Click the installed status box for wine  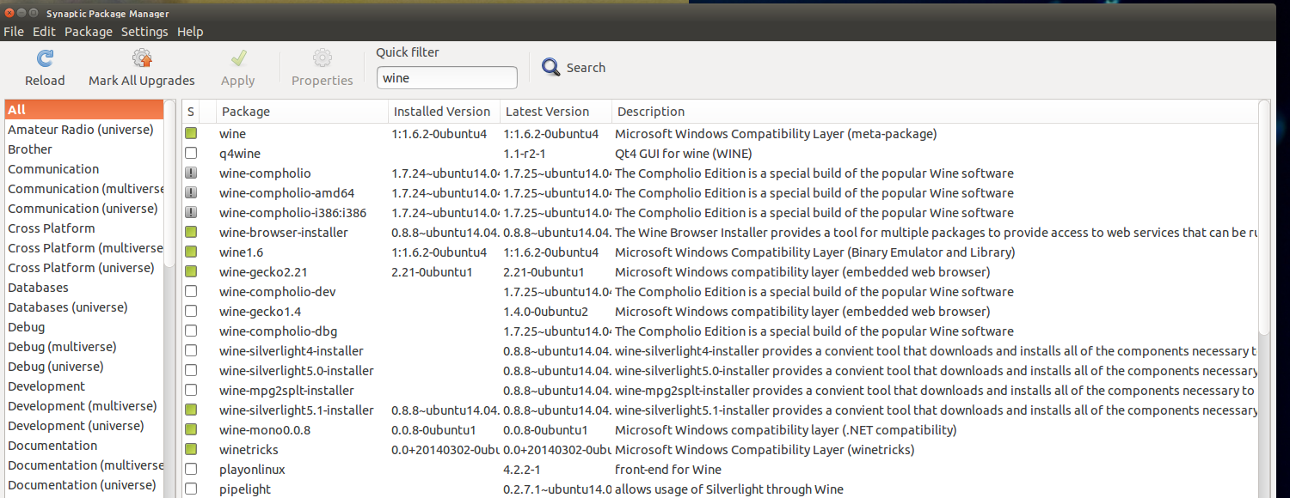(191, 134)
